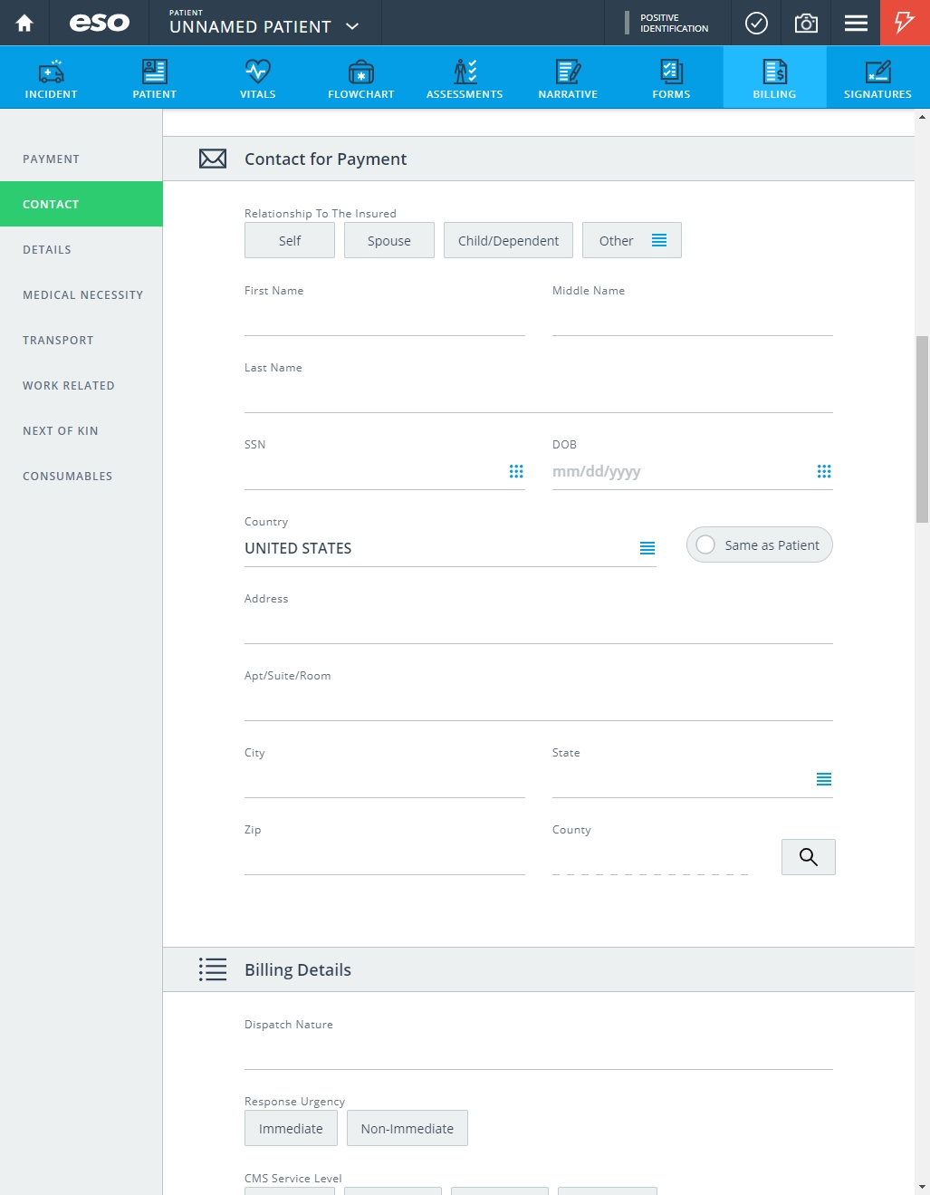The width and height of the screenshot is (930, 1195).
Task: Go to the home screen icon
Action: point(24,23)
